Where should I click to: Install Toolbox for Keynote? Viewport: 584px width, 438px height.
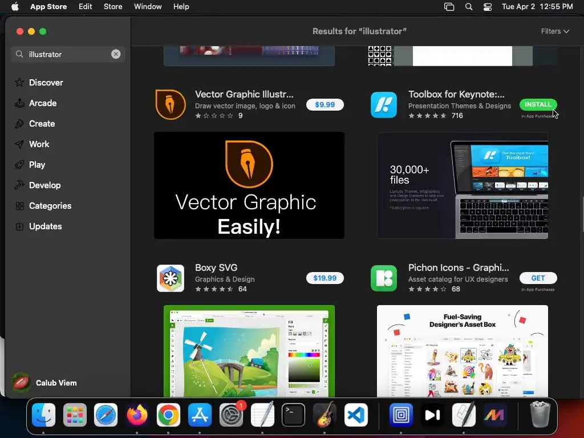[x=538, y=104]
